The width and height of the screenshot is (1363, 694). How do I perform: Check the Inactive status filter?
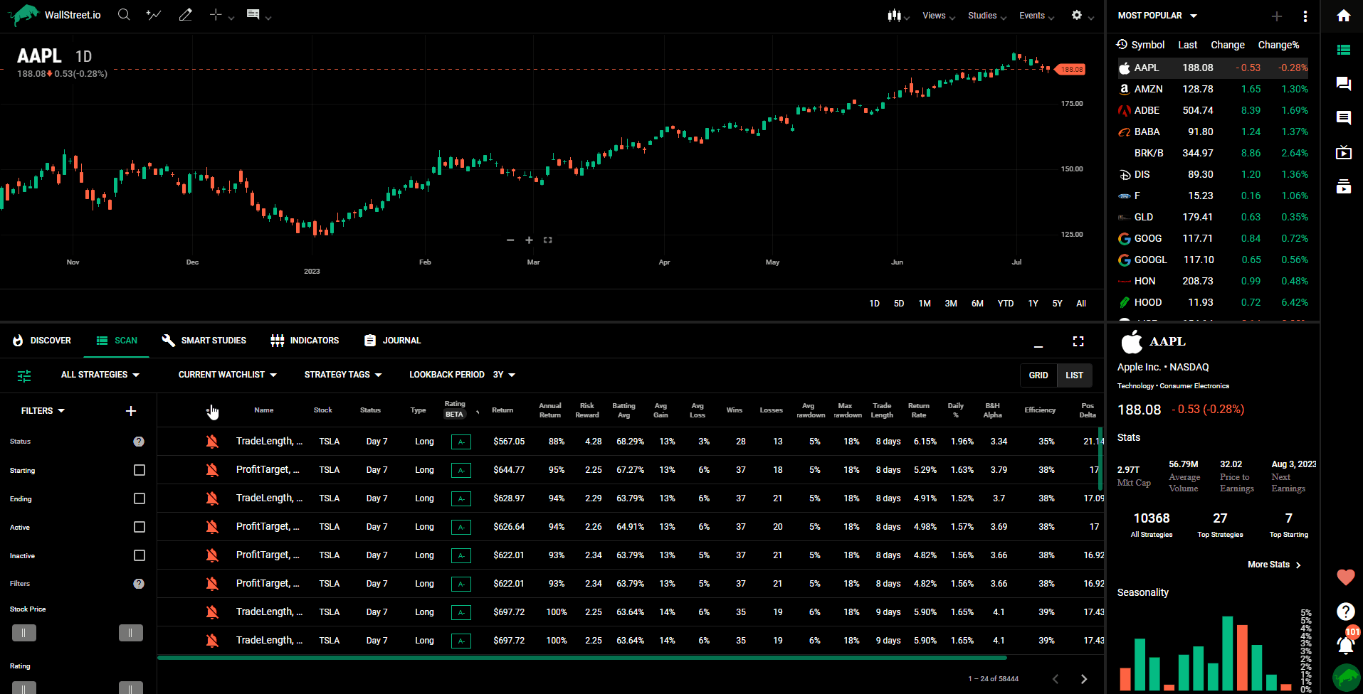pyautogui.click(x=140, y=555)
